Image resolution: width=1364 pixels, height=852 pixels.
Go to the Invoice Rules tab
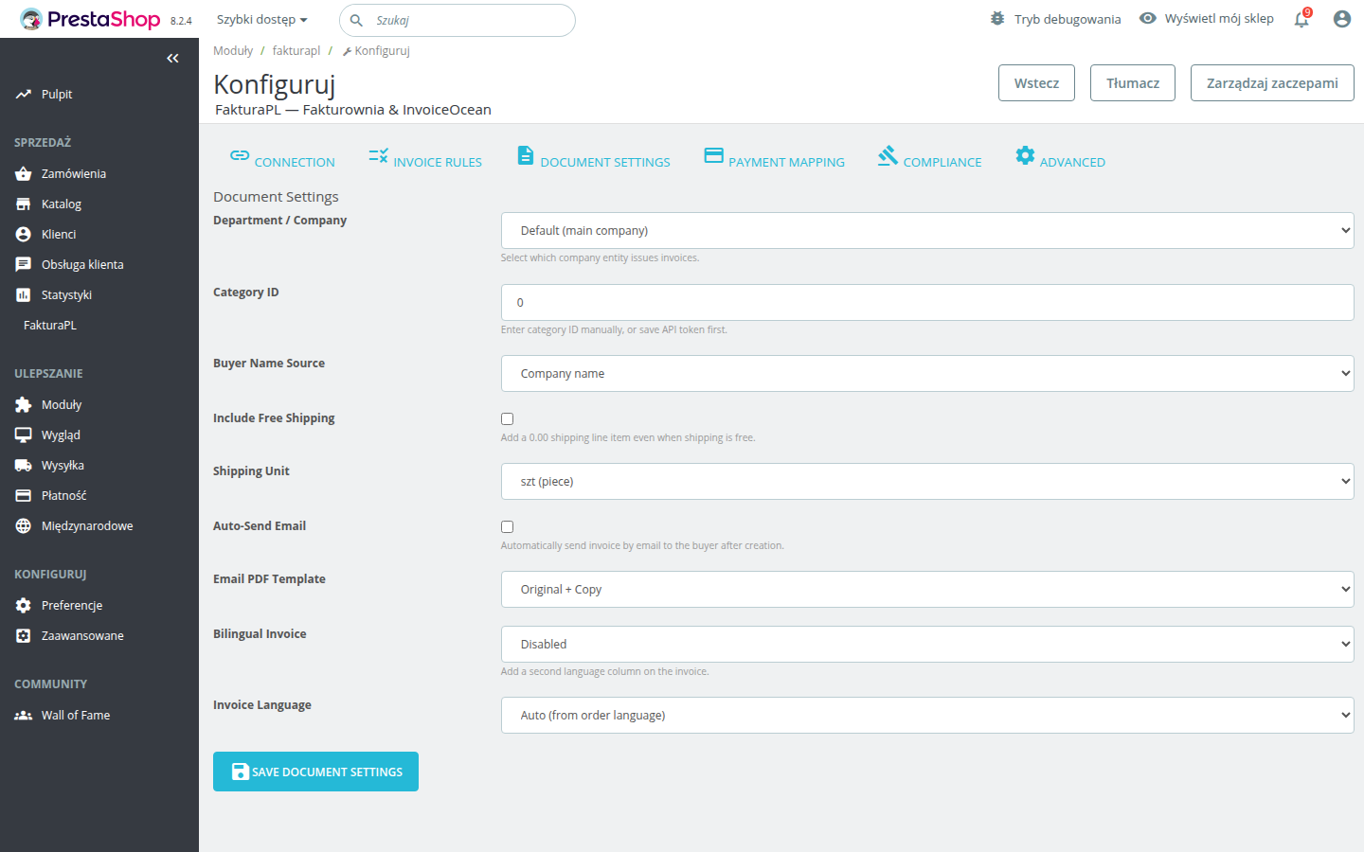tap(425, 158)
